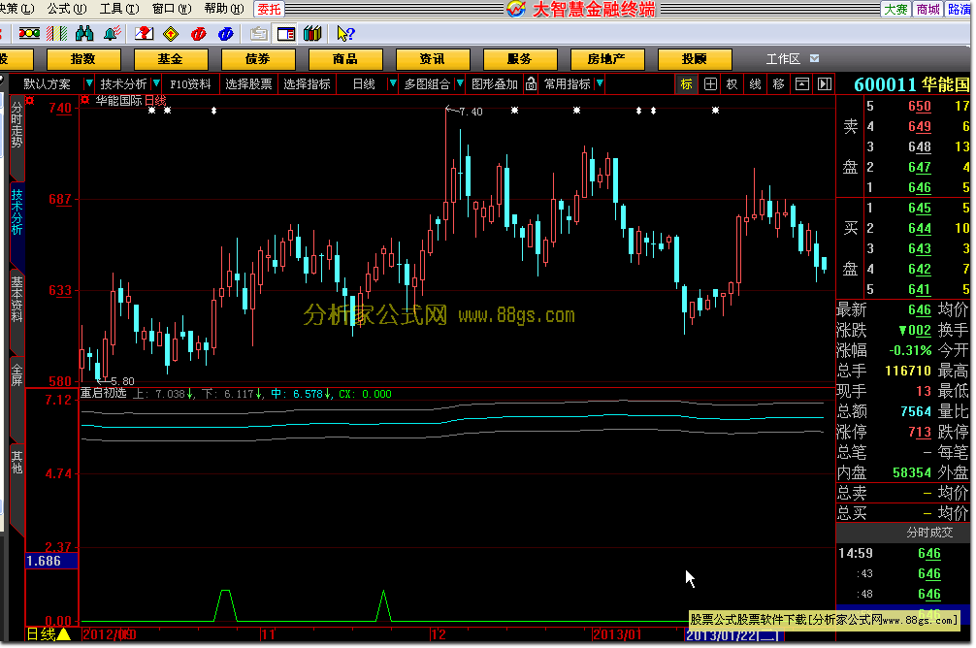Click the red gear icon at chart corner
976x648 pixels.
30,100
